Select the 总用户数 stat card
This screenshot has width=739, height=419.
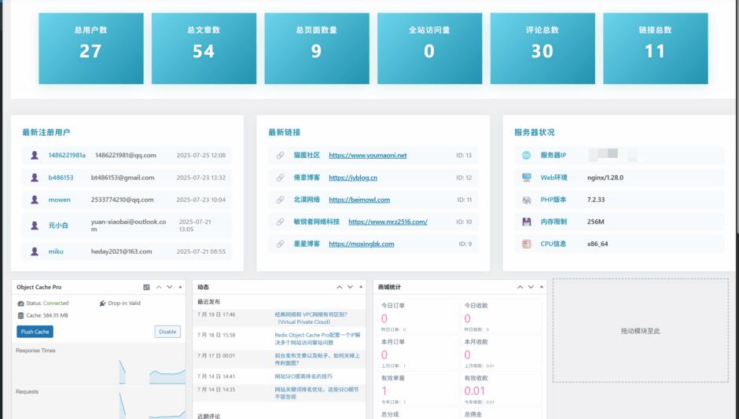[91, 48]
